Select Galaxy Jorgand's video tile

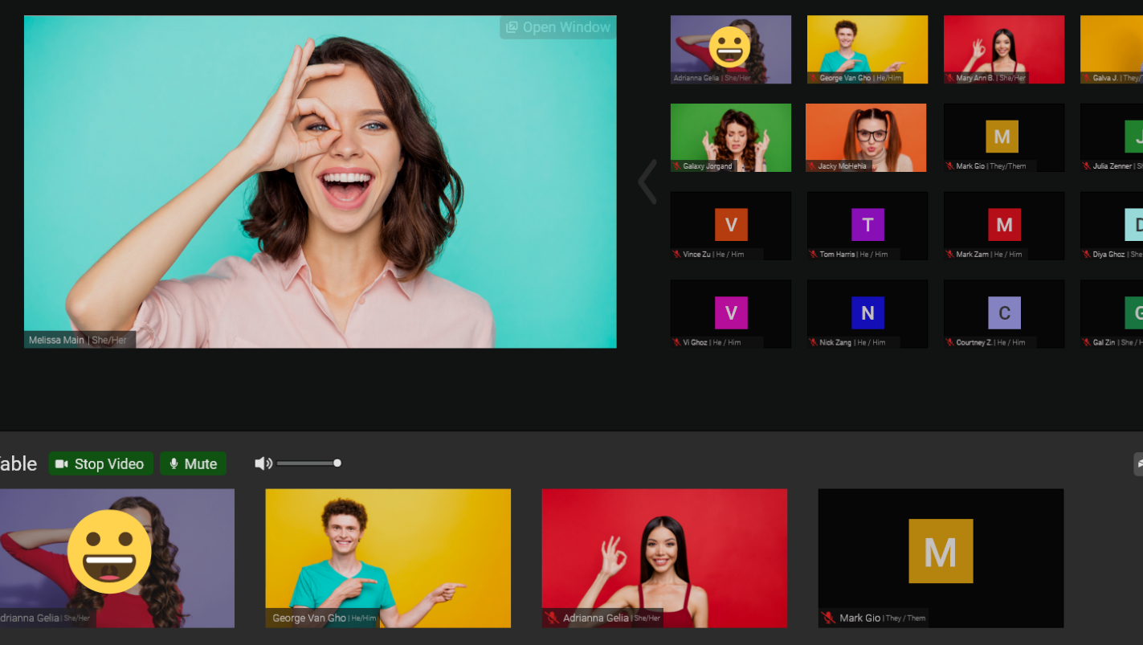[730, 137]
